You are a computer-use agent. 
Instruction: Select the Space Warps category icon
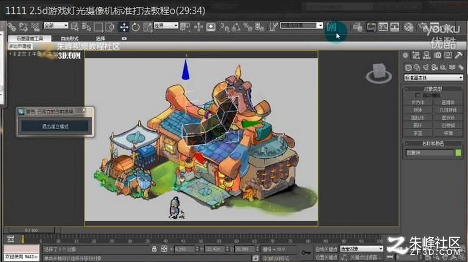[452, 67]
